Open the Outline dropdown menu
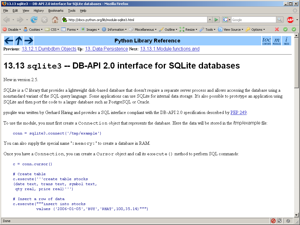 click(x=168, y=30)
